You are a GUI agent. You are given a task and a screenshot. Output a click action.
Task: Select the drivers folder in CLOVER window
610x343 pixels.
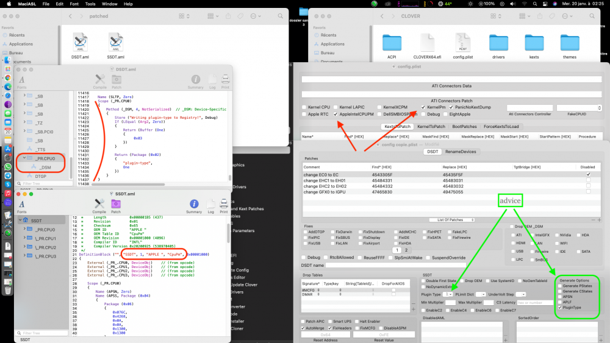(498, 46)
